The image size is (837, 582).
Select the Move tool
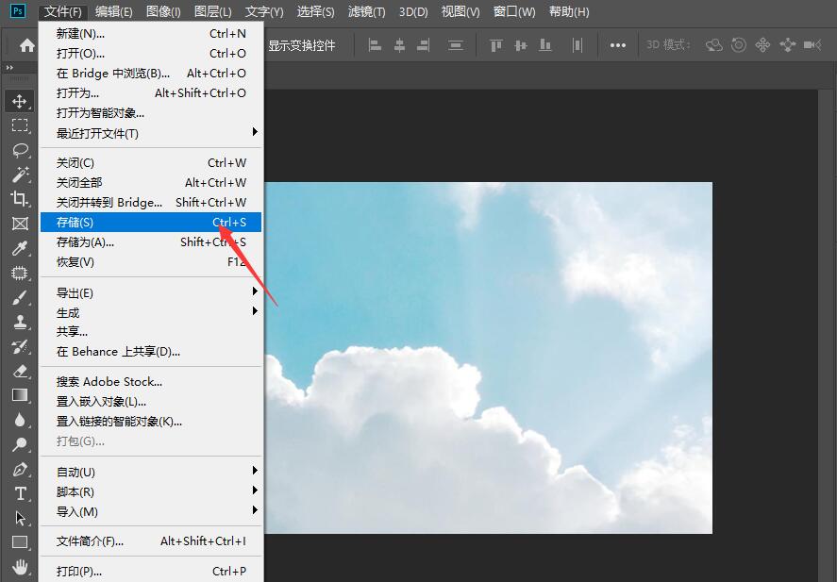(x=20, y=101)
